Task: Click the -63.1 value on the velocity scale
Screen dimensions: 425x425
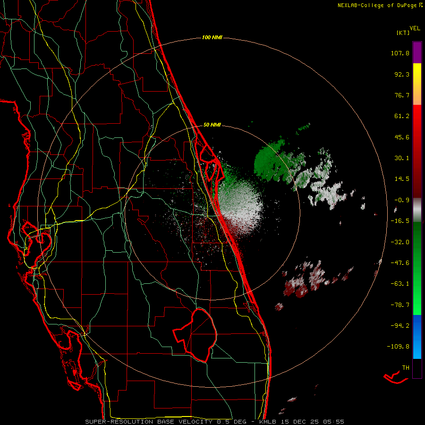Action: [x=400, y=284]
